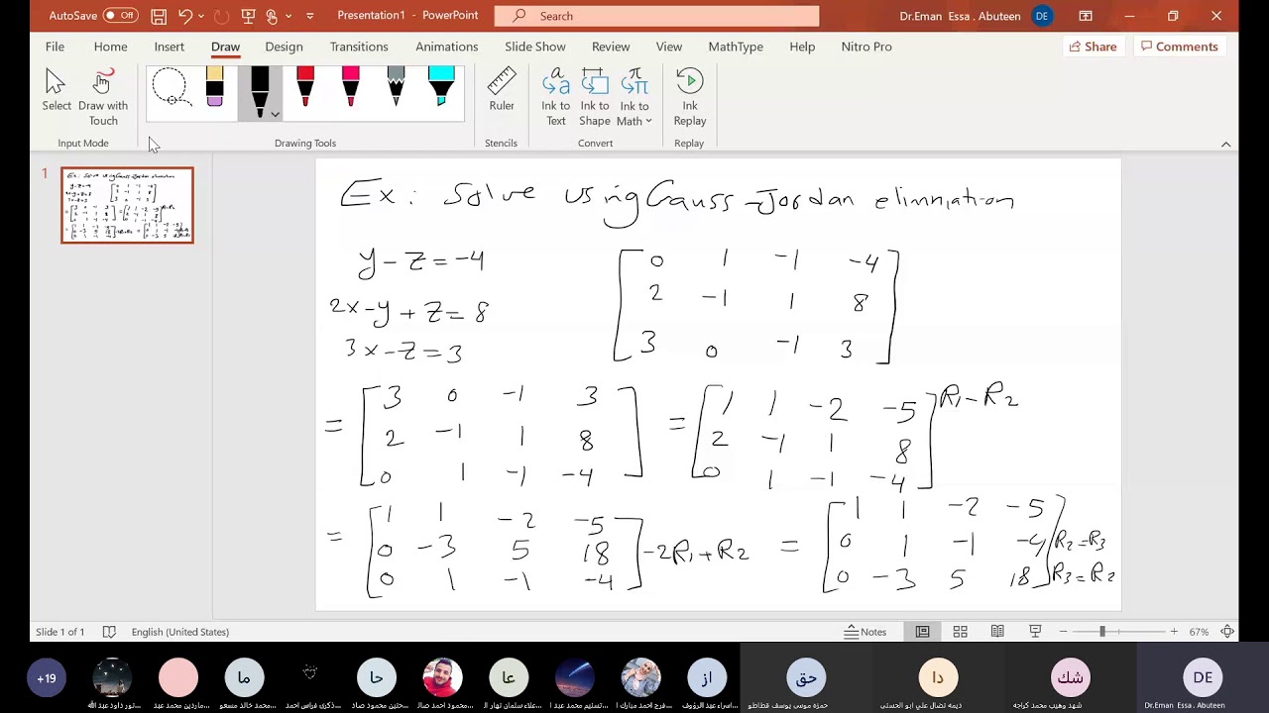Toggle the Notes pane
The image size is (1269, 713).
point(865,632)
